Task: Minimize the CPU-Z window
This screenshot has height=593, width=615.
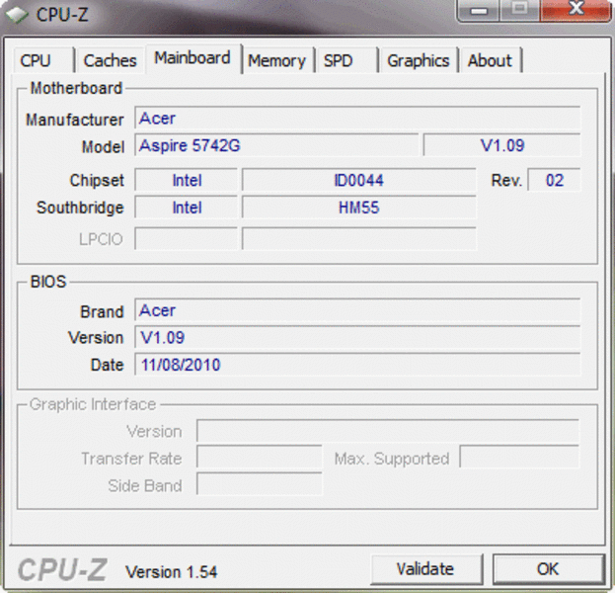Action: pos(479,10)
